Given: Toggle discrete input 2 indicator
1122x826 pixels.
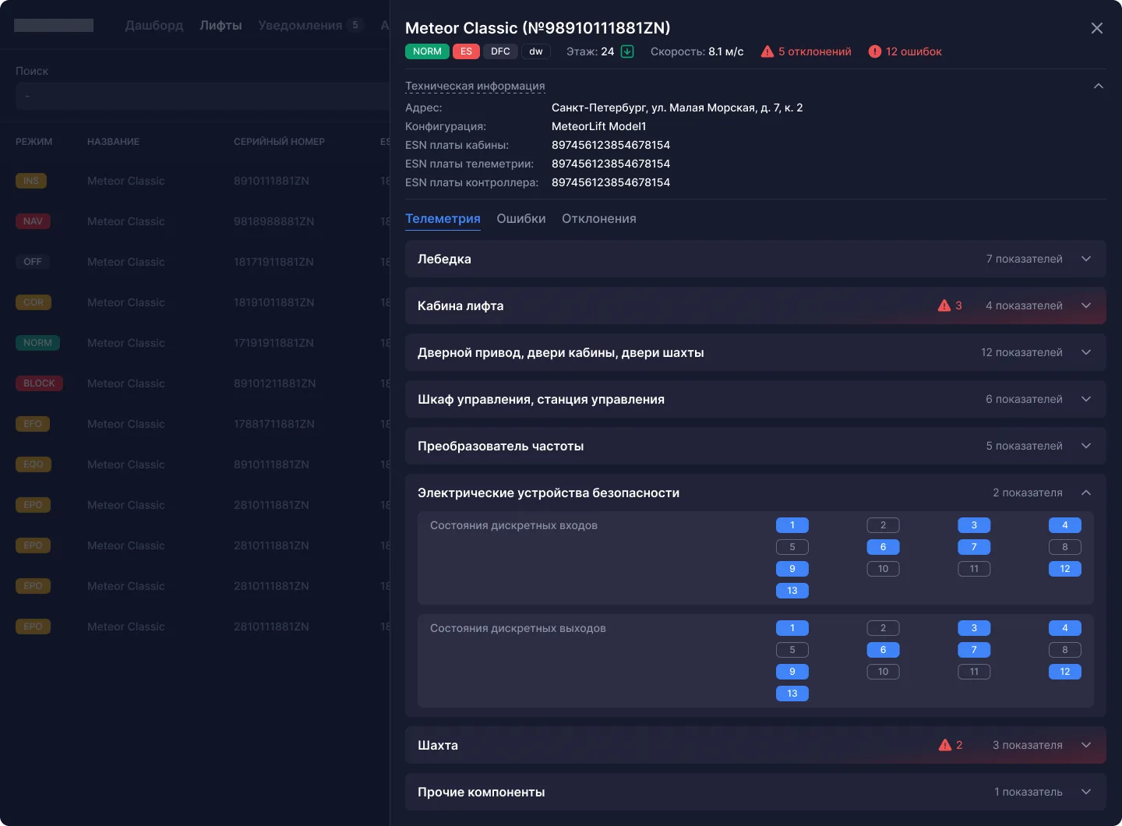Looking at the screenshot, I should pyautogui.click(x=884, y=525).
